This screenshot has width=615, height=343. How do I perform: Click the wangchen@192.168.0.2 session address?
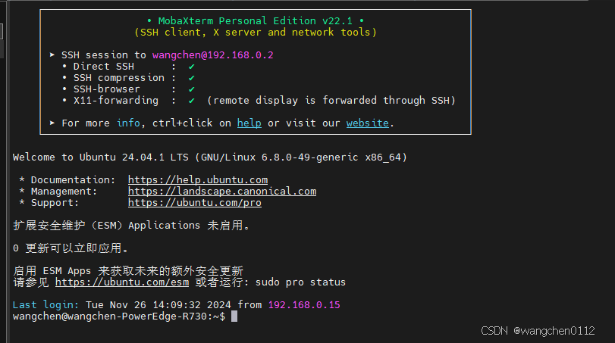coord(212,55)
